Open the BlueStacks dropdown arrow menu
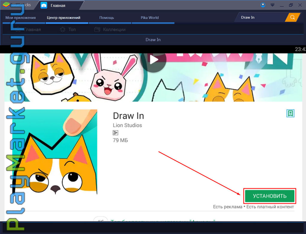 273,5
